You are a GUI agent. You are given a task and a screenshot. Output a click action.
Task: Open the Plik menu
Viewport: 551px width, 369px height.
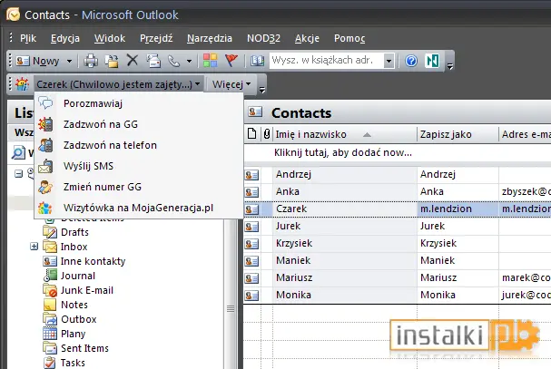pyautogui.click(x=28, y=38)
